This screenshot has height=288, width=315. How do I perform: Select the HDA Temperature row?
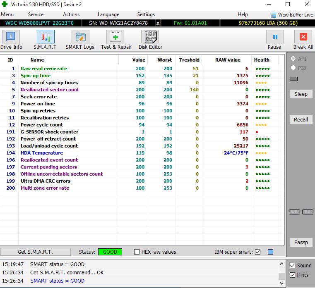[142, 153]
